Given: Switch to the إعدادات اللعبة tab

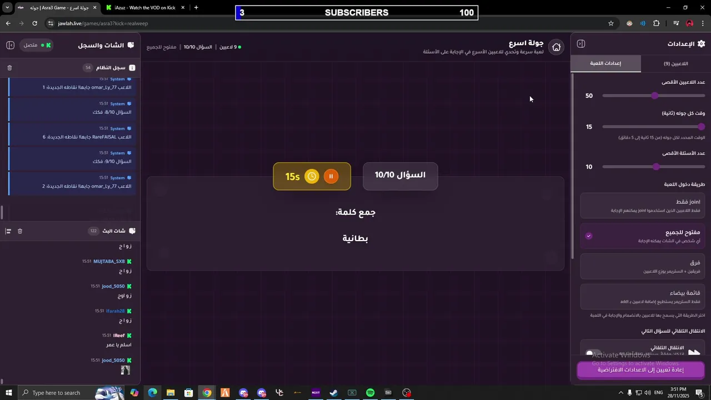Looking at the screenshot, I should (605, 63).
